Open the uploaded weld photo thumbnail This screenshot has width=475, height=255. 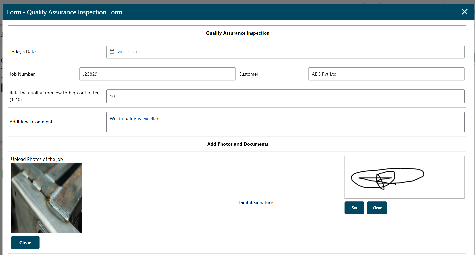pyautogui.click(x=46, y=198)
